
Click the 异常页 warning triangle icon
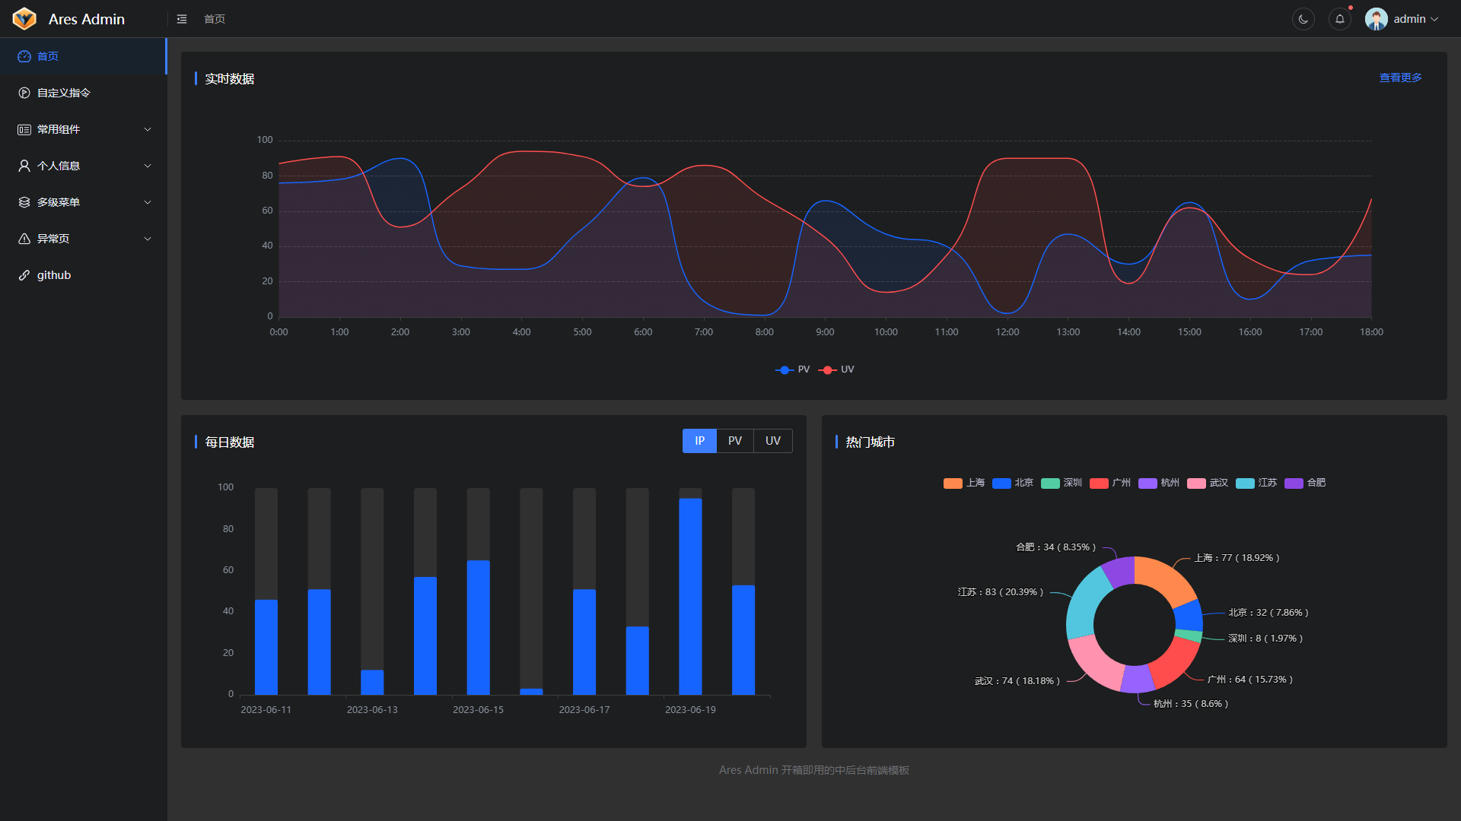(x=24, y=239)
